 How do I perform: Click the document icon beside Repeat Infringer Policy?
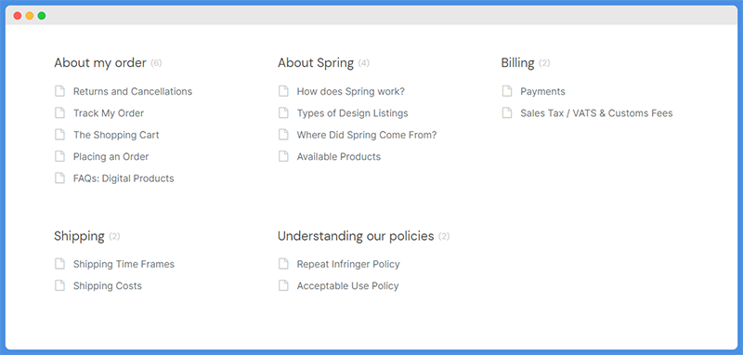pyautogui.click(x=283, y=264)
